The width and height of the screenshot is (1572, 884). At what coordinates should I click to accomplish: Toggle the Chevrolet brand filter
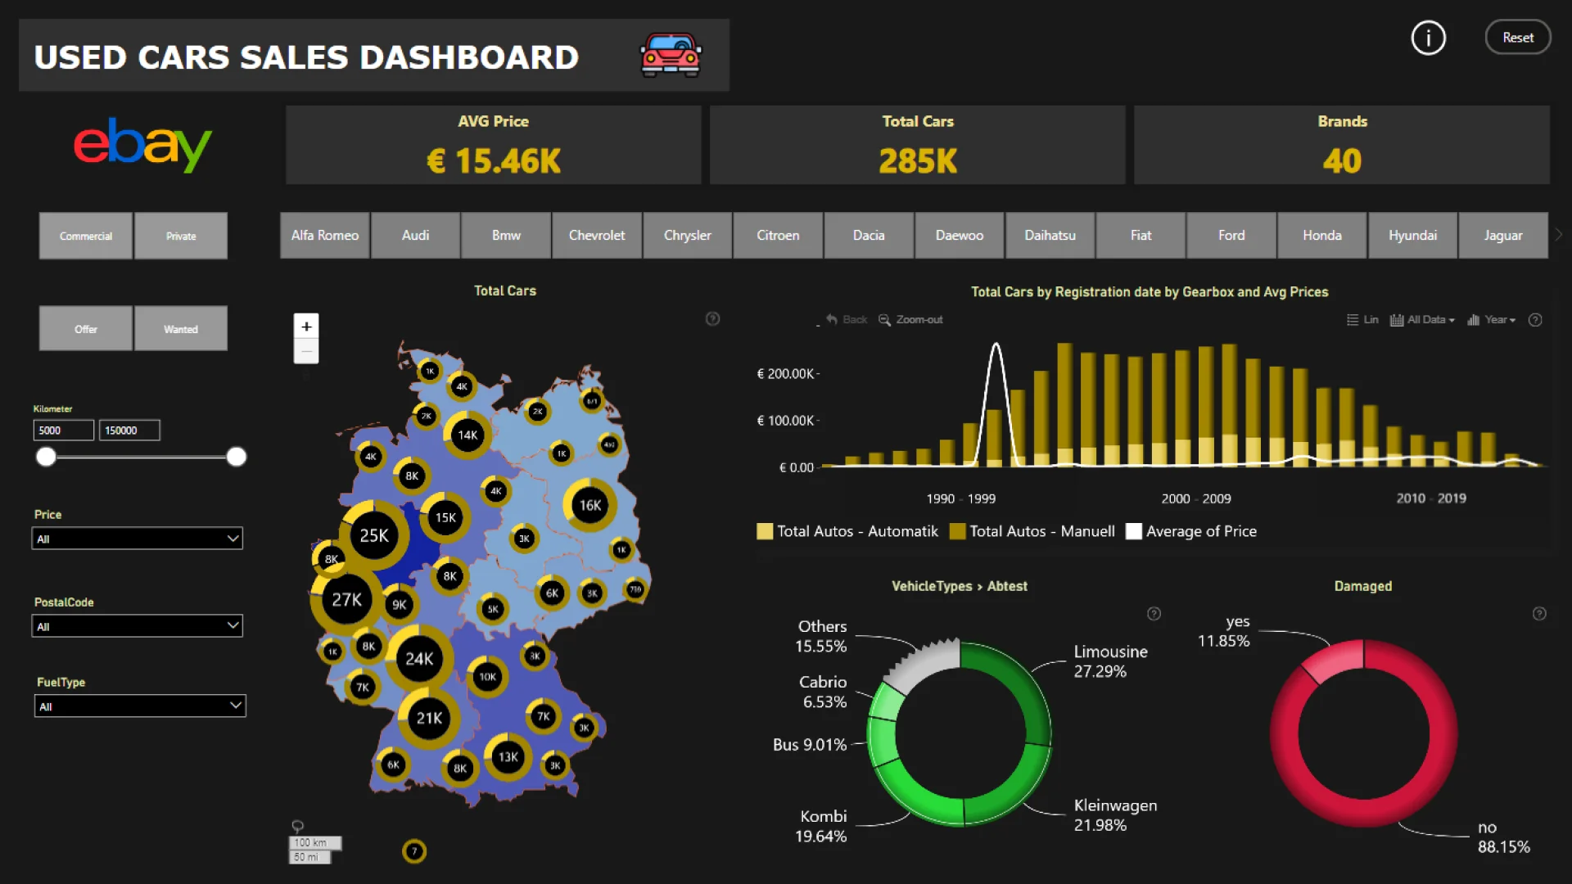point(597,235)
